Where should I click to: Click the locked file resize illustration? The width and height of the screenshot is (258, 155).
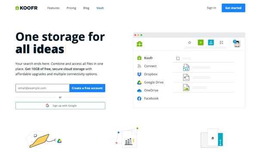(x=212, y=138)
